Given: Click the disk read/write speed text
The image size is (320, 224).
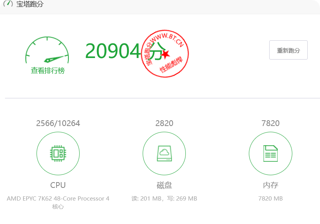Looking at the screenshot, I should [x=164, y=199].
